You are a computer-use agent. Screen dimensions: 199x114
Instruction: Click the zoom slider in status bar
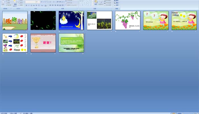189,113
